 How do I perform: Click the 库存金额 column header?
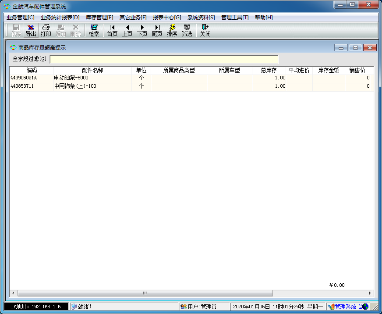pyautogui.click(x=329, y=71)
